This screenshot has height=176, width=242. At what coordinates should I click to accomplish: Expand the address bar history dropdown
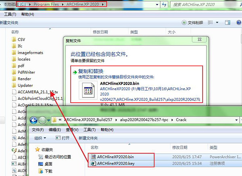point(157,4)
